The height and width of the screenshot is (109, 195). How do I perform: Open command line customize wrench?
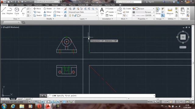point(45,96)
